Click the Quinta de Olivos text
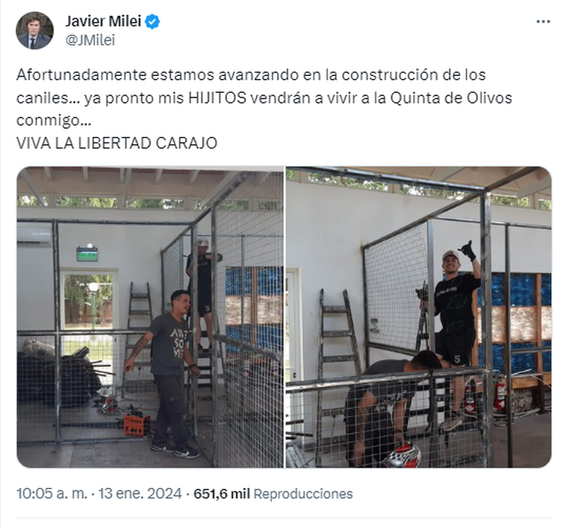The width and height of the screenshot is (563, 528). tap(451, 97)
